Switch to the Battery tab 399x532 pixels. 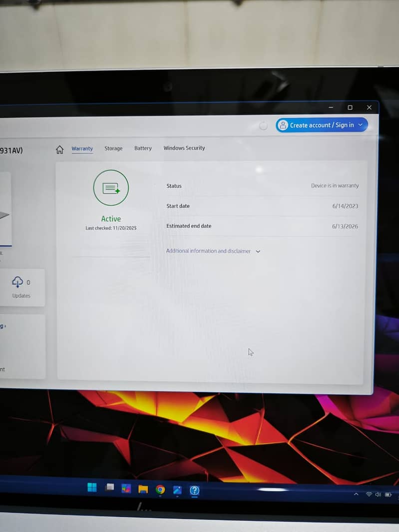click(x=143, y=148)
